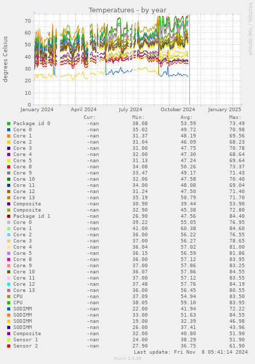Click the average value 60.38
This screenshot has width=255, height=364.
point(188,229)
